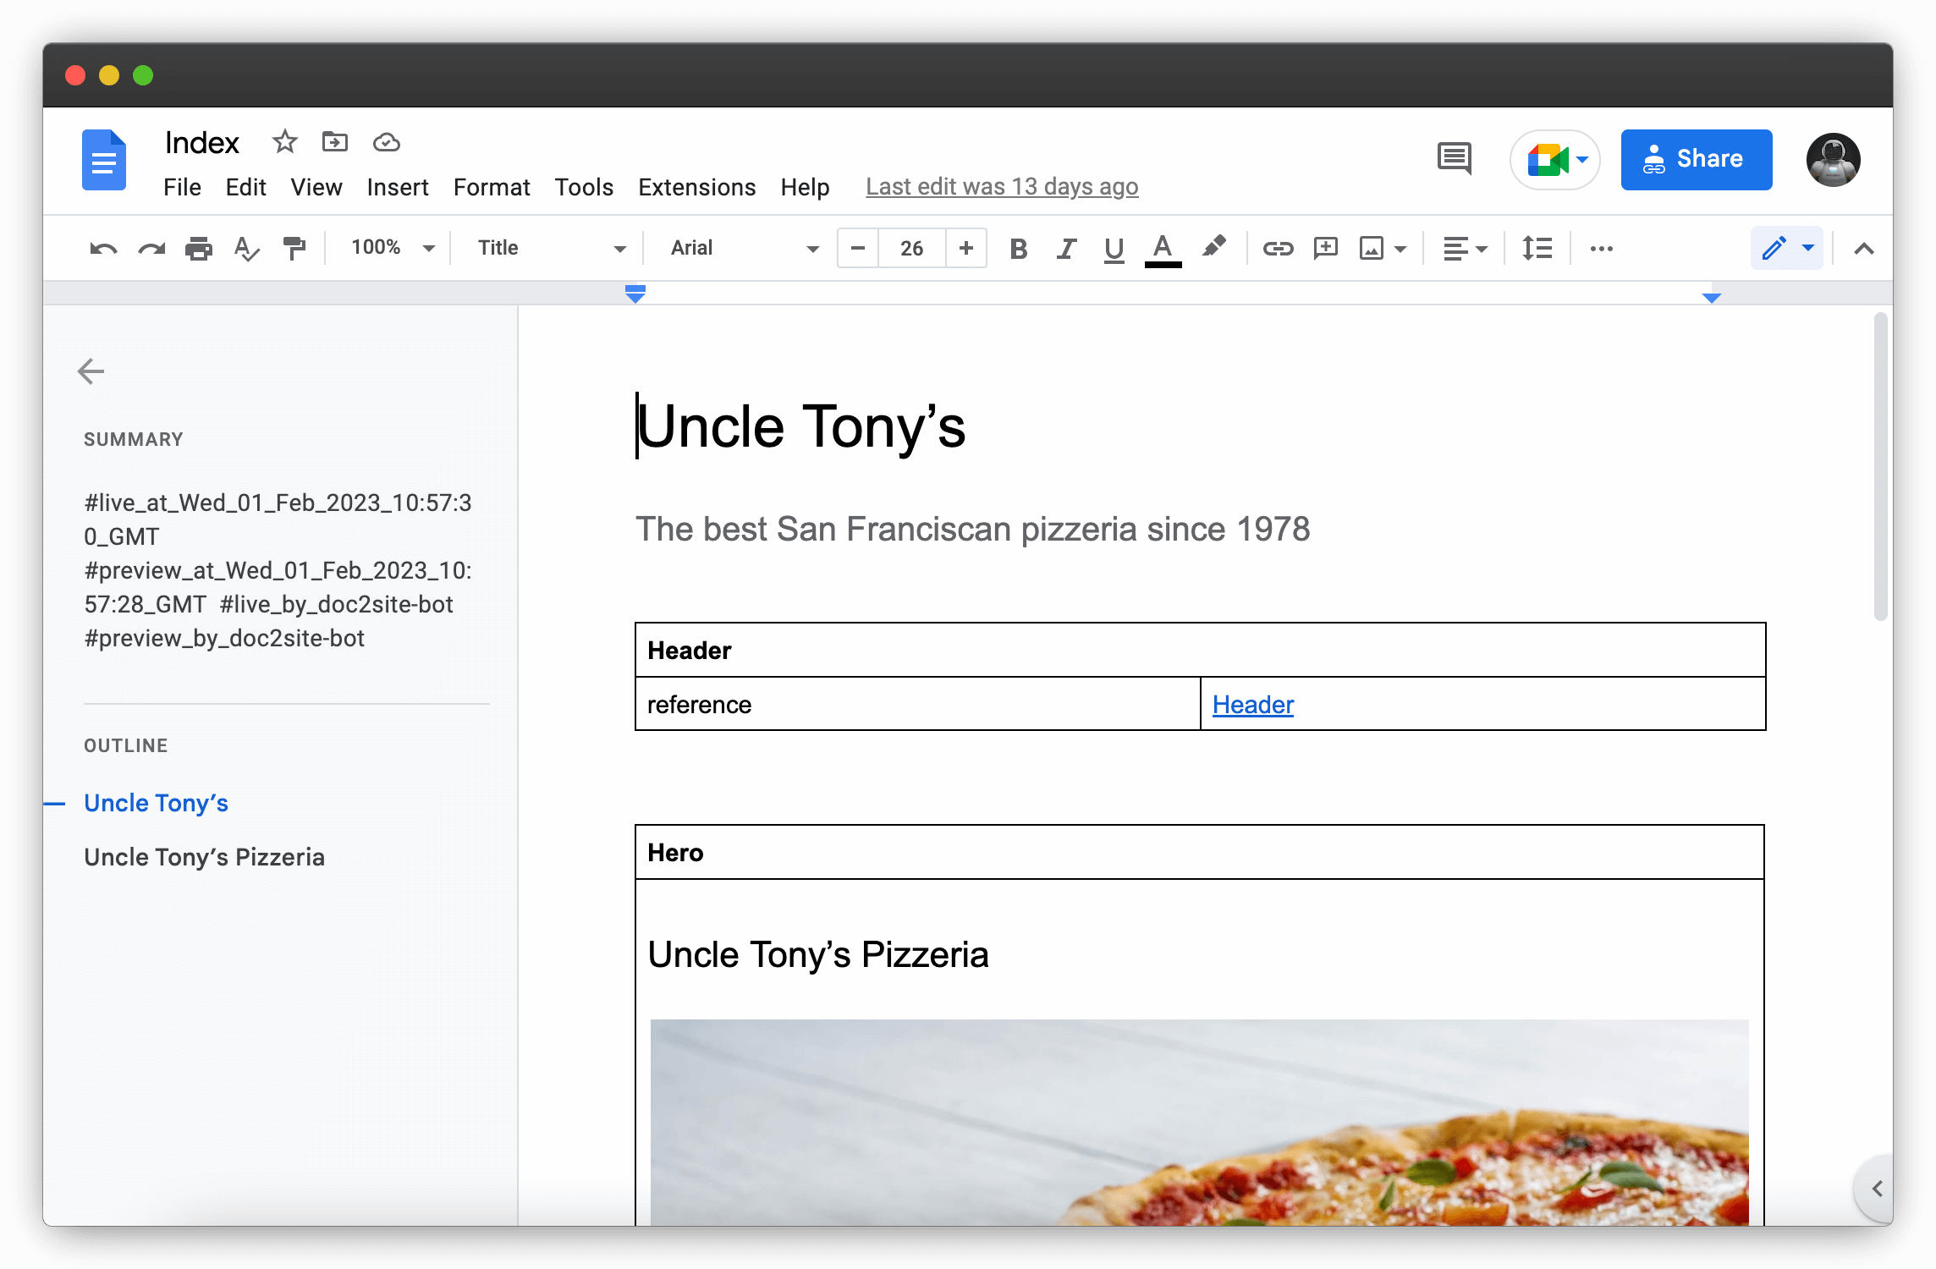
Task: Toggle bold formatting
Action: [1018, 248]
